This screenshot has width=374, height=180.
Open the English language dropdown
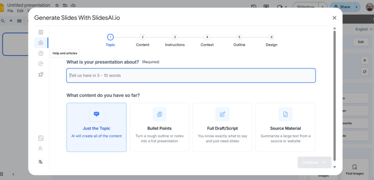pyautogui.click(x=363, y=29)
